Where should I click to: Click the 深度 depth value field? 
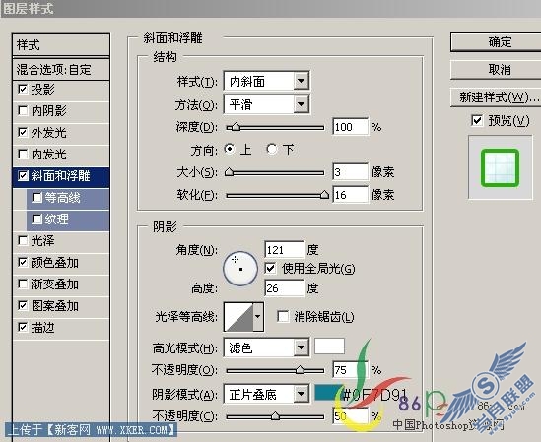pyautogui.click(x=350, y=127)
